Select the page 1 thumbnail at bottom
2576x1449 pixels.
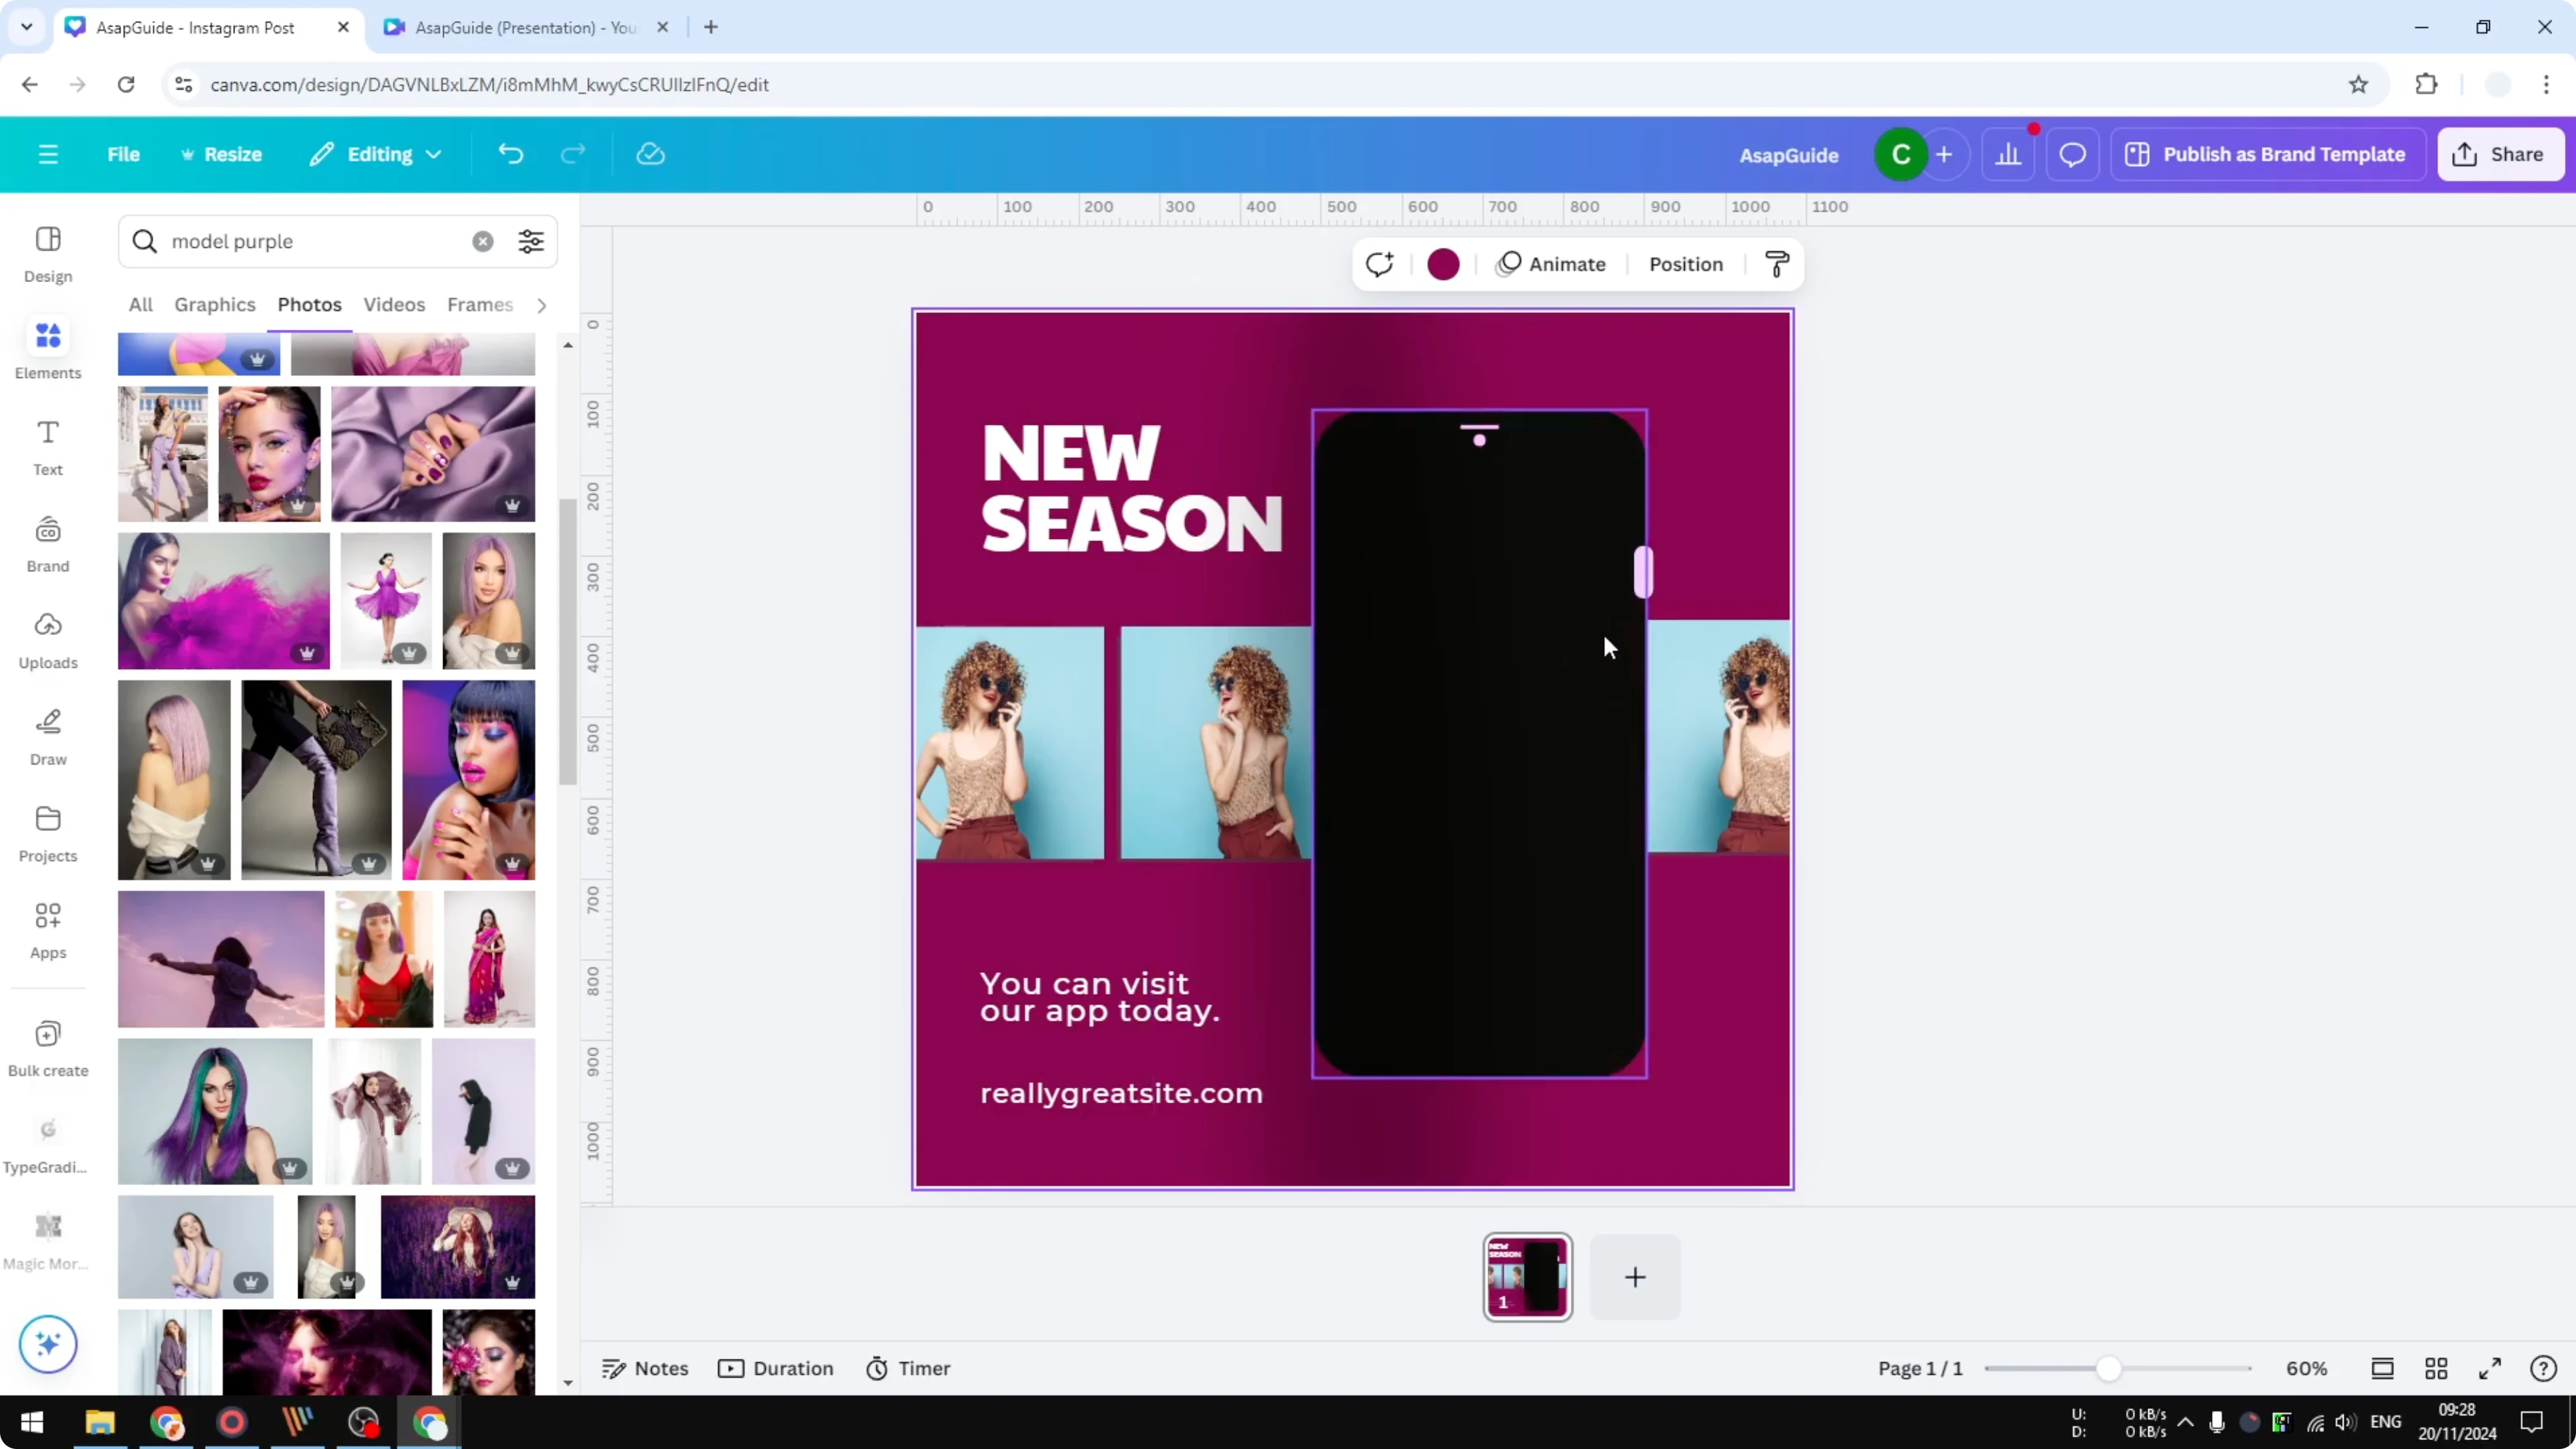[x=1527, y=1277]
